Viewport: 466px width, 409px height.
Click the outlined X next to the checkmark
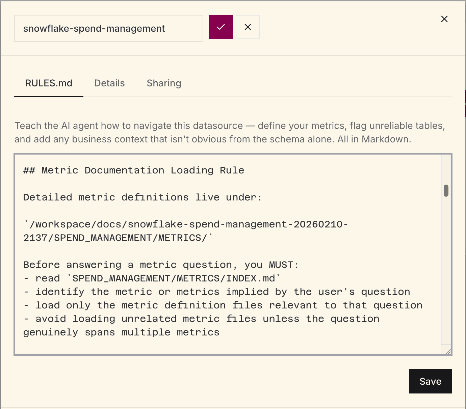[248, 27]
